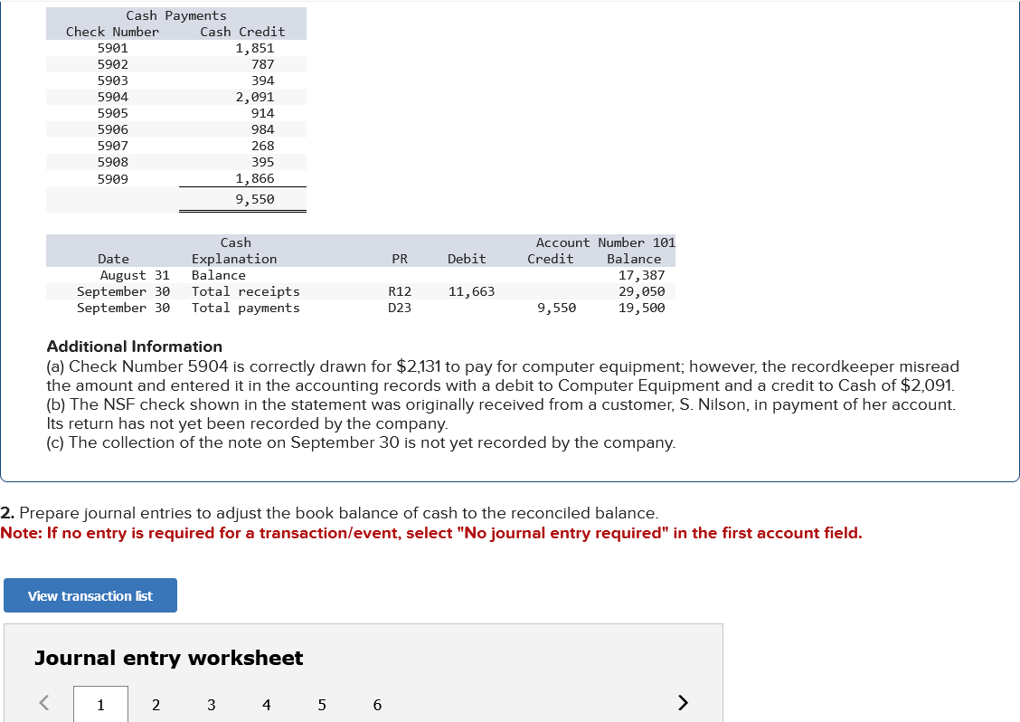Click the 19,500 ending balance
This screenshot has height=722, width=1020.
point(641,308)
